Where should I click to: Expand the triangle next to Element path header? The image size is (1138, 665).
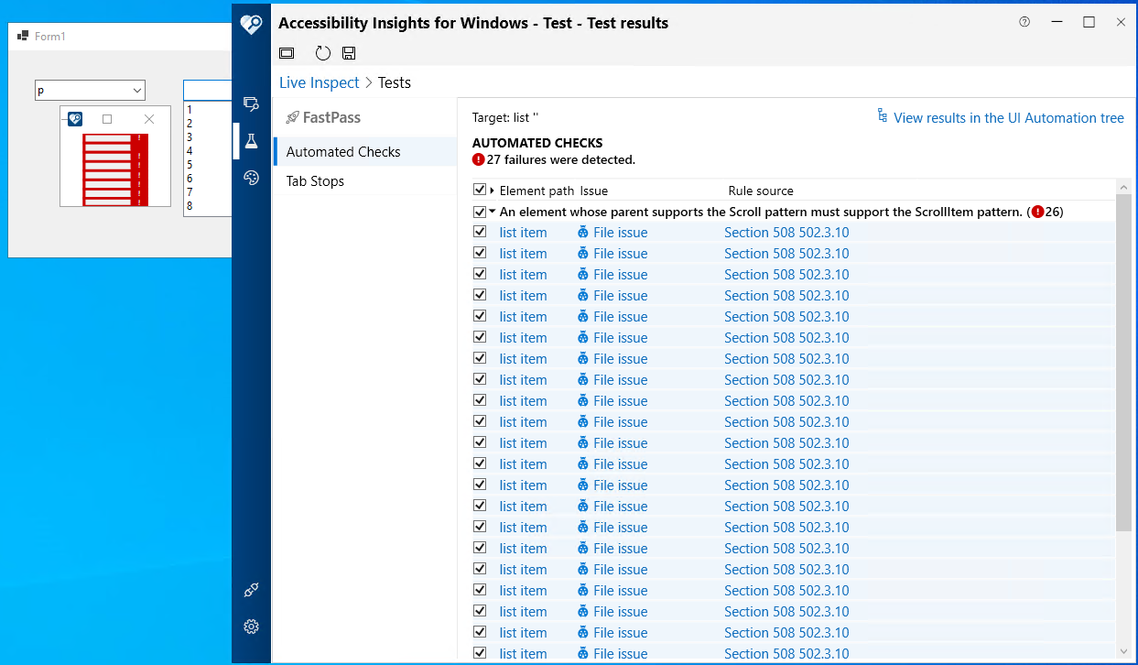(493, 191)
